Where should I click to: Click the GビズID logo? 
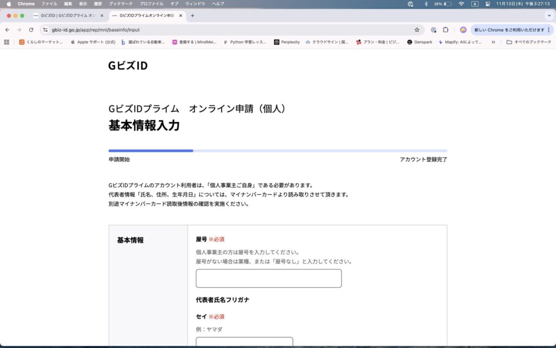[x=128, y=66]
